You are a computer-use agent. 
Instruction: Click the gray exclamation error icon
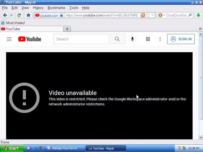[x=24, y=98]
